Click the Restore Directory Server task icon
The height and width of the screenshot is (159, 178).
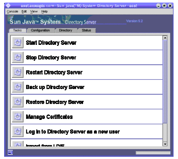(x=18, y=102)
